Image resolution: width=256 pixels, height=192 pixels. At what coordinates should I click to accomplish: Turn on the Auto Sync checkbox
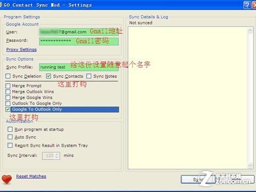point(10,137)
